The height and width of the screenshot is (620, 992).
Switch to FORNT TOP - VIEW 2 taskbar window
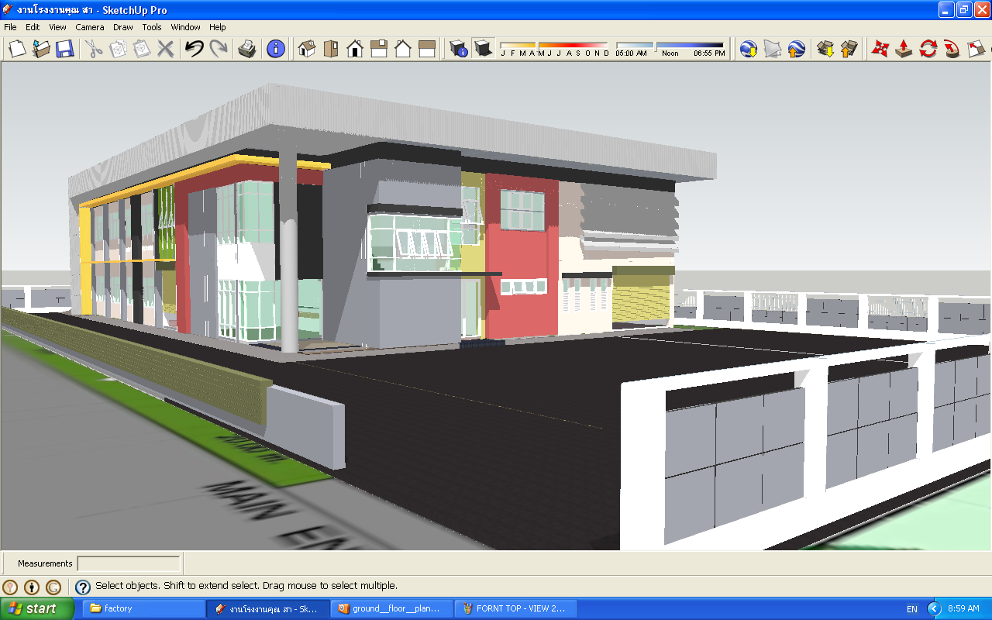pyautogui.click(x=515, y=608)
